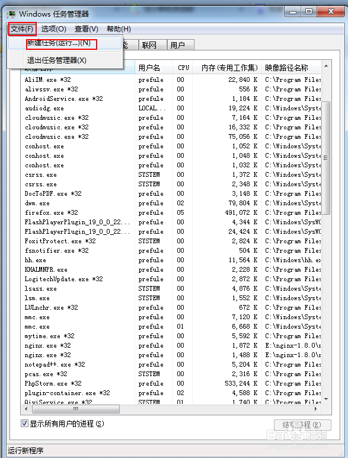Select the lsm.exe process

(171, 298)
